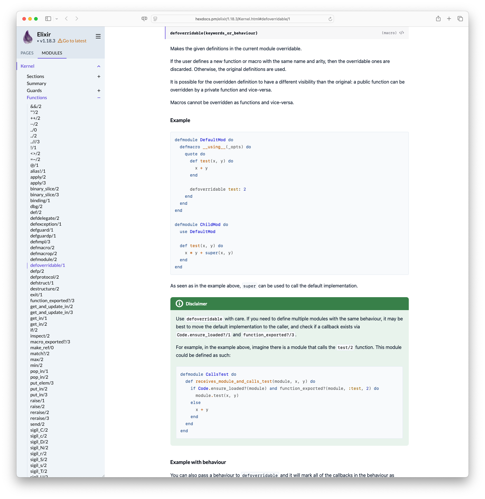Click the Elixir logo in the sidebar
The width and height of the screenshot is (485, 499).
[x=28, y=36]
